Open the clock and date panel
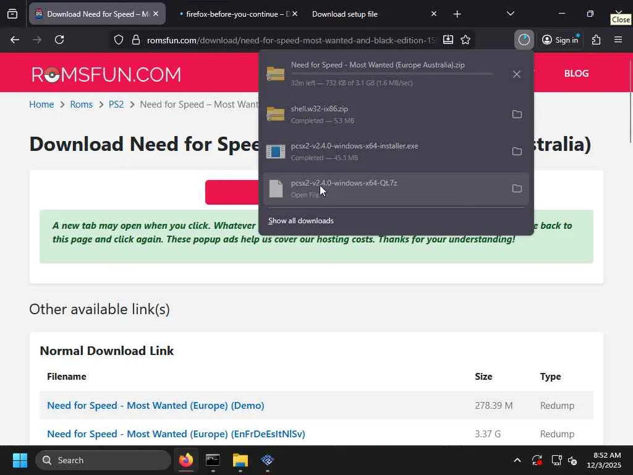633x475 pixels. [x=604, y=460]
